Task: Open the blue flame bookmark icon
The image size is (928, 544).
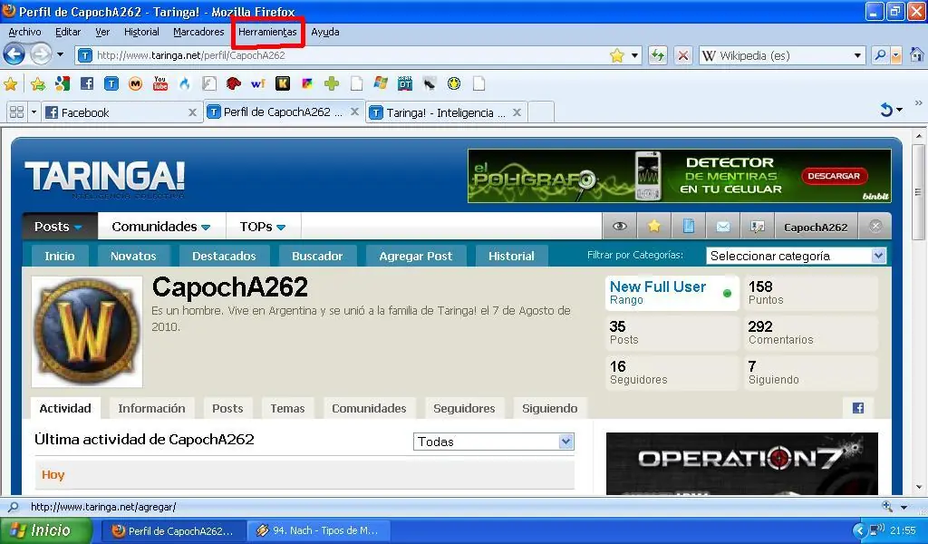Action: click(x=185, y=83)
